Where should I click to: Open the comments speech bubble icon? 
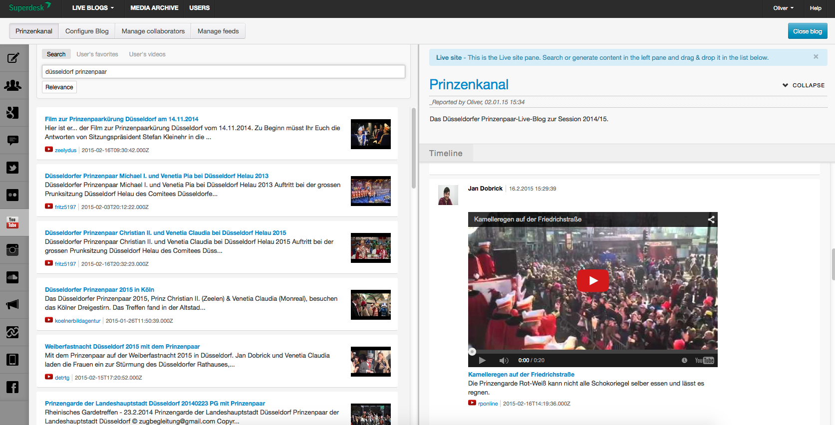[13, 140]
